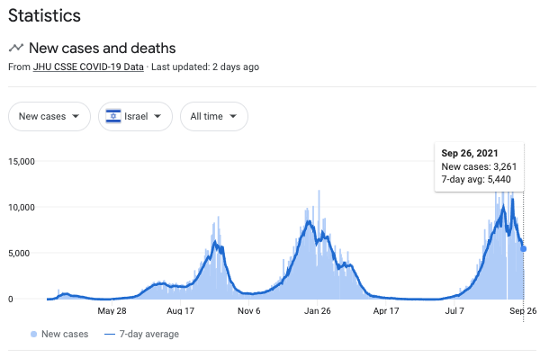
Task: Click the Aug 17 x-axis label
Action: 180,310
